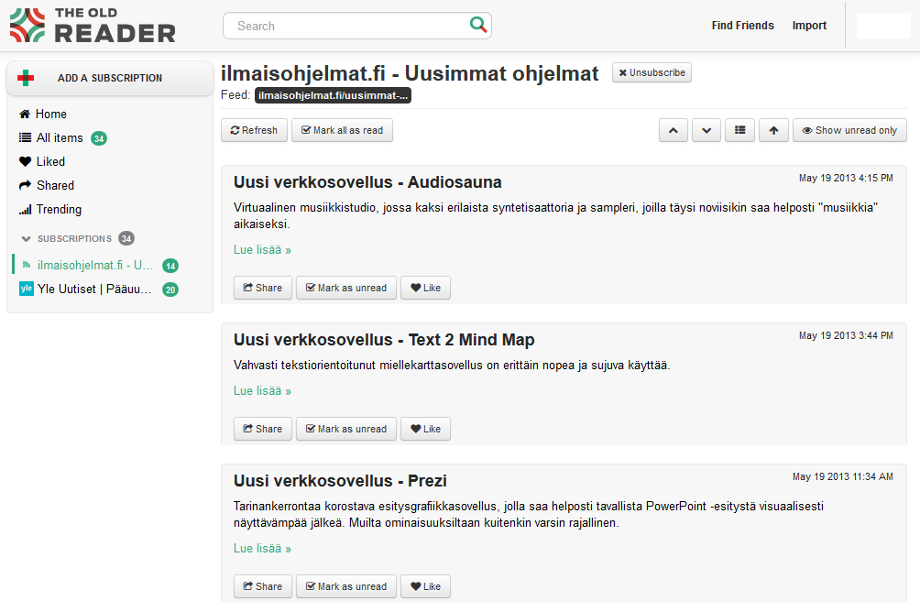The height and width of the screenshot is (612, 920).
Task: Click the feed URL badge ilmaisohjelmat.fi/uusimmat
Action: tap(333, 95)
